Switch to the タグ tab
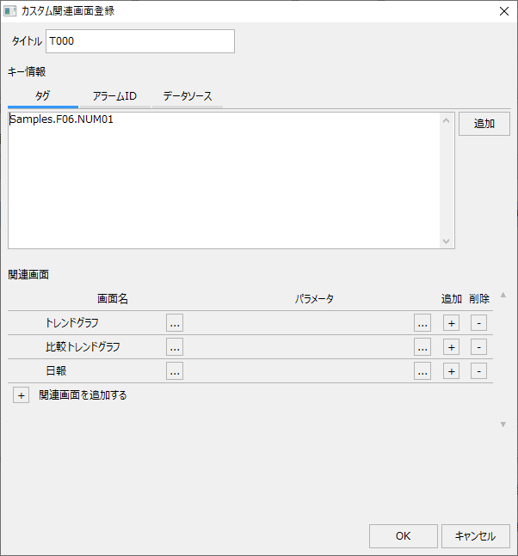 point(43,96)
